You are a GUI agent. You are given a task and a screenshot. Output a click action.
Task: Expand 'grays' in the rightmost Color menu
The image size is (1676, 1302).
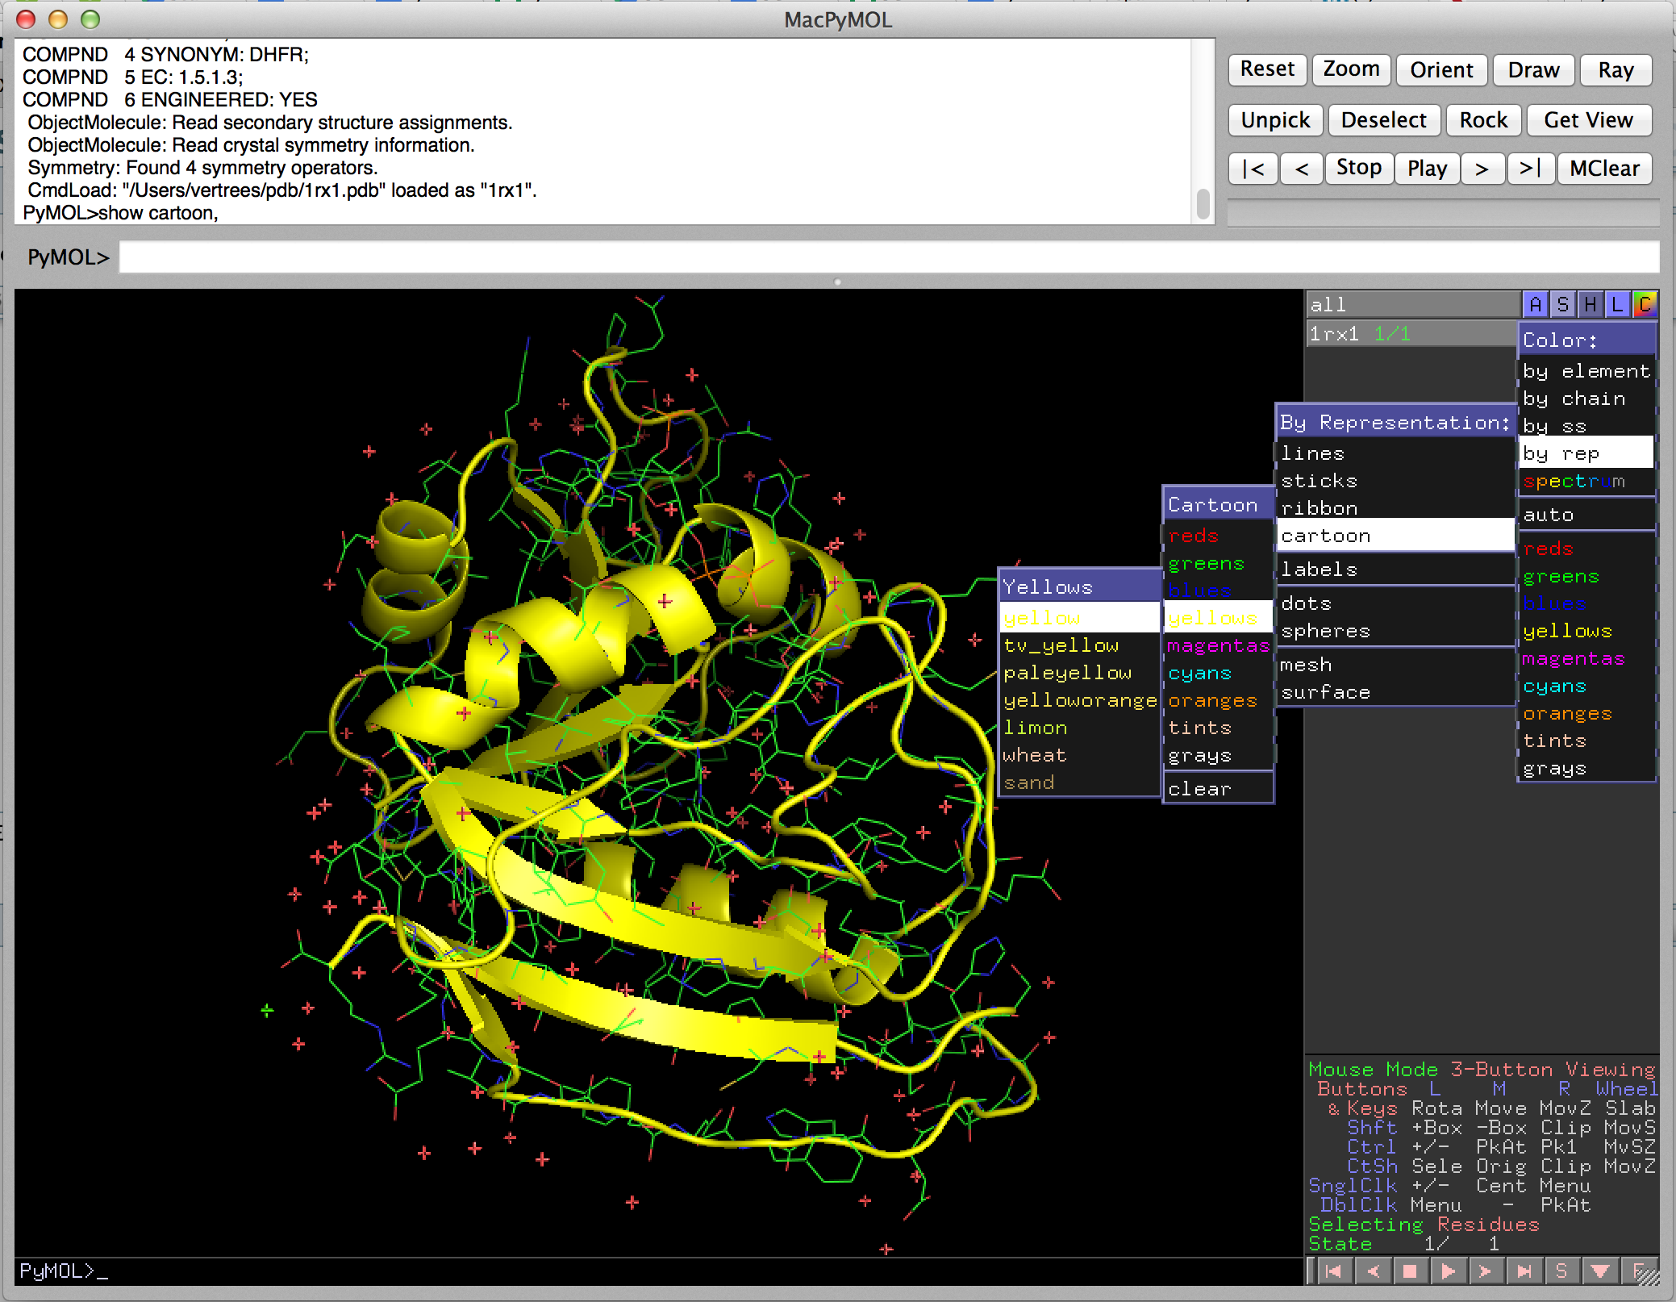pyautogui.click(x=1586, y=768)
